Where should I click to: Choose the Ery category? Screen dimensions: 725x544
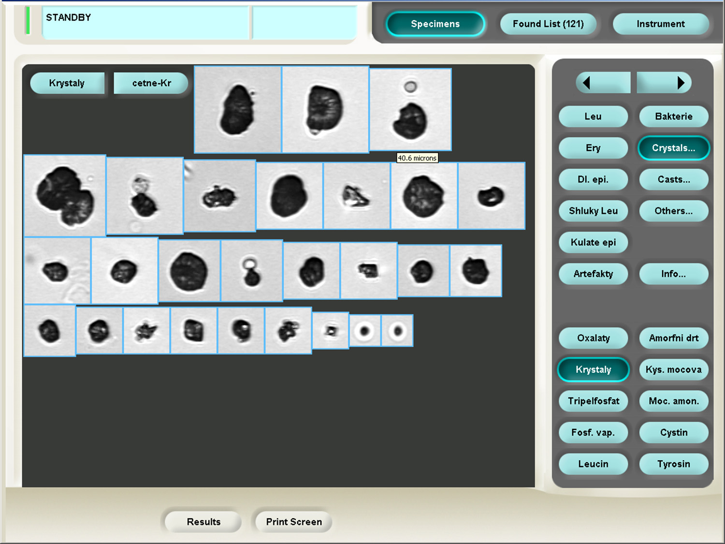click(593, 148)
